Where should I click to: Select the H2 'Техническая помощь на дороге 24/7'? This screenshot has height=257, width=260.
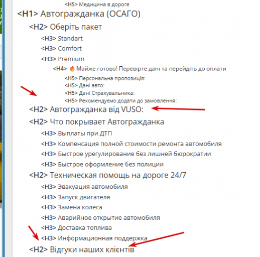[x=107, y=175]
